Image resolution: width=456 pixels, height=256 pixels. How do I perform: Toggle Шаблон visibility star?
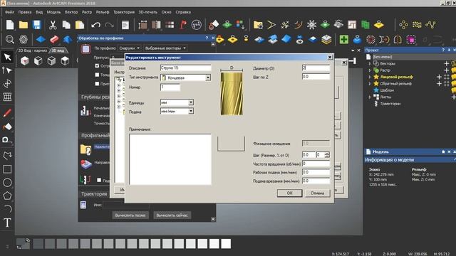click(x=376, y=90)
